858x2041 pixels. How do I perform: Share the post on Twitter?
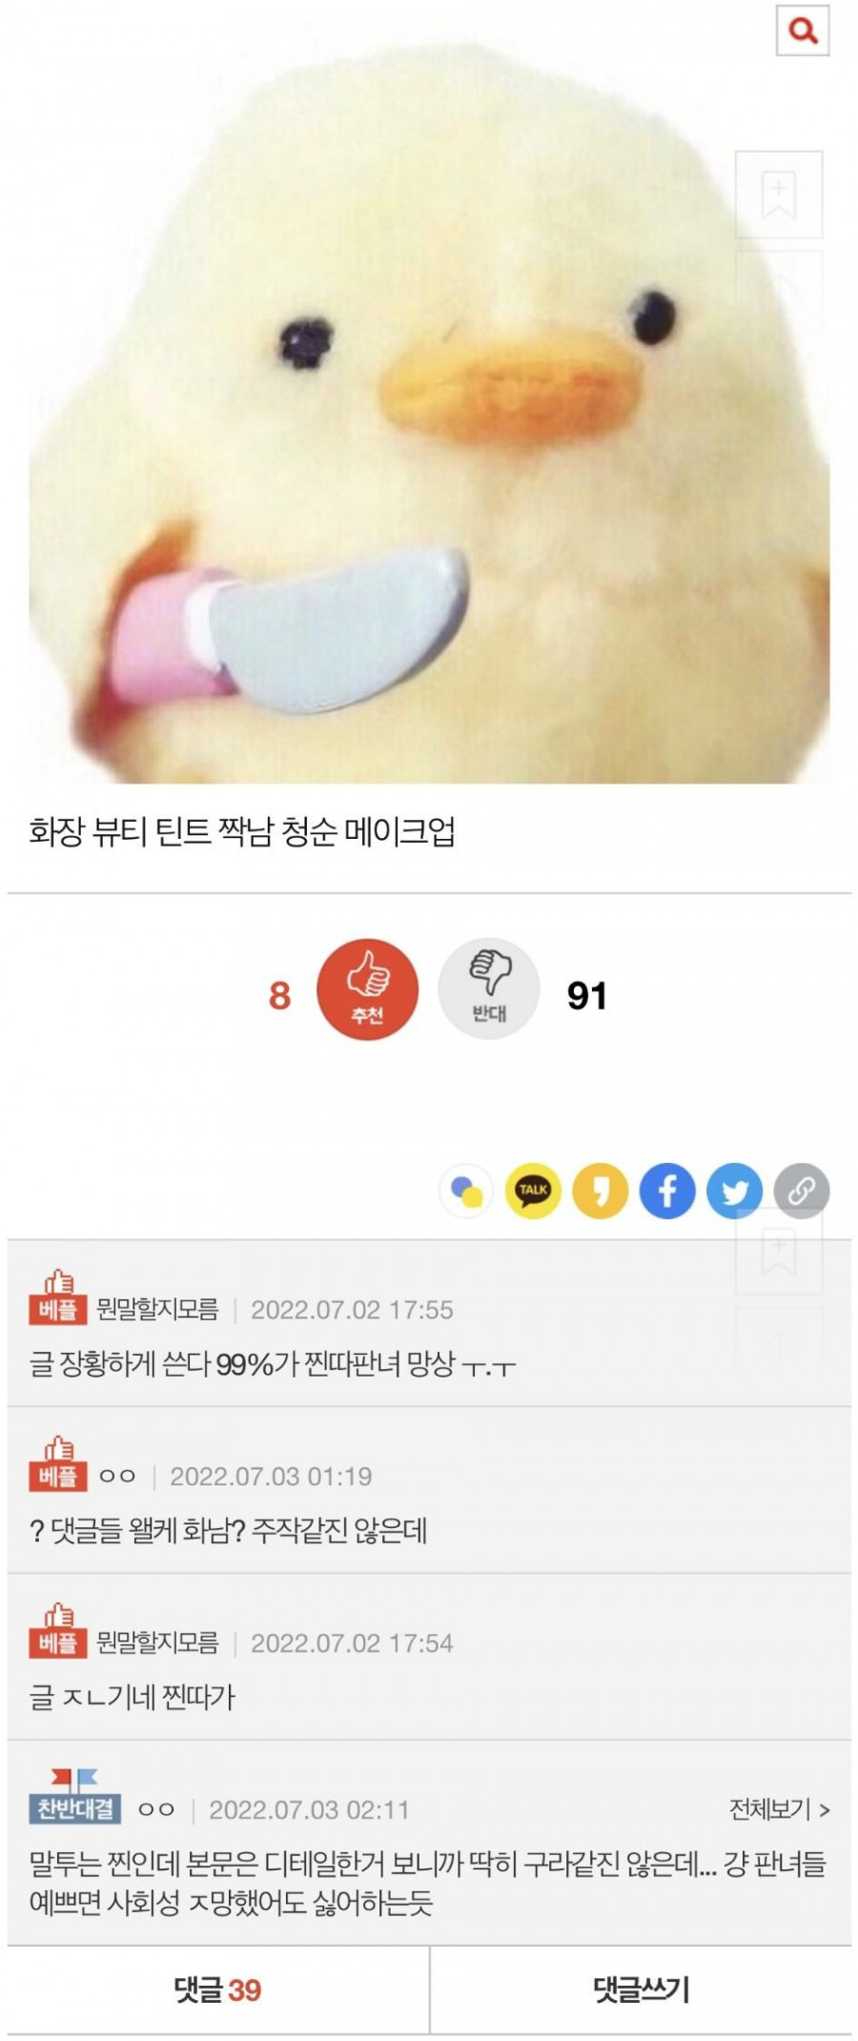point(735,1190)
